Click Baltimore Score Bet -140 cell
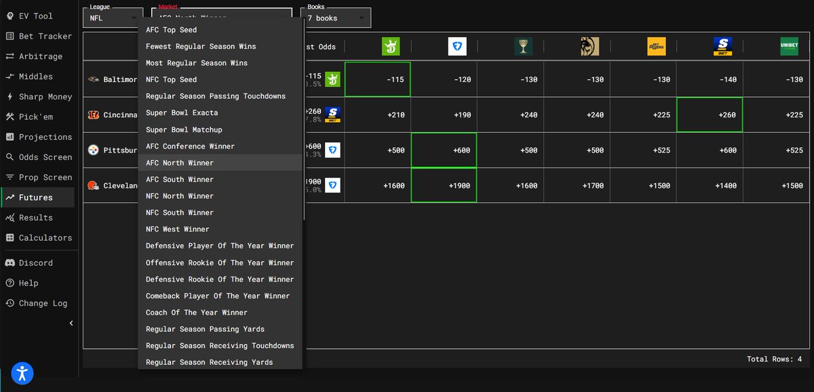 (710, 79)
